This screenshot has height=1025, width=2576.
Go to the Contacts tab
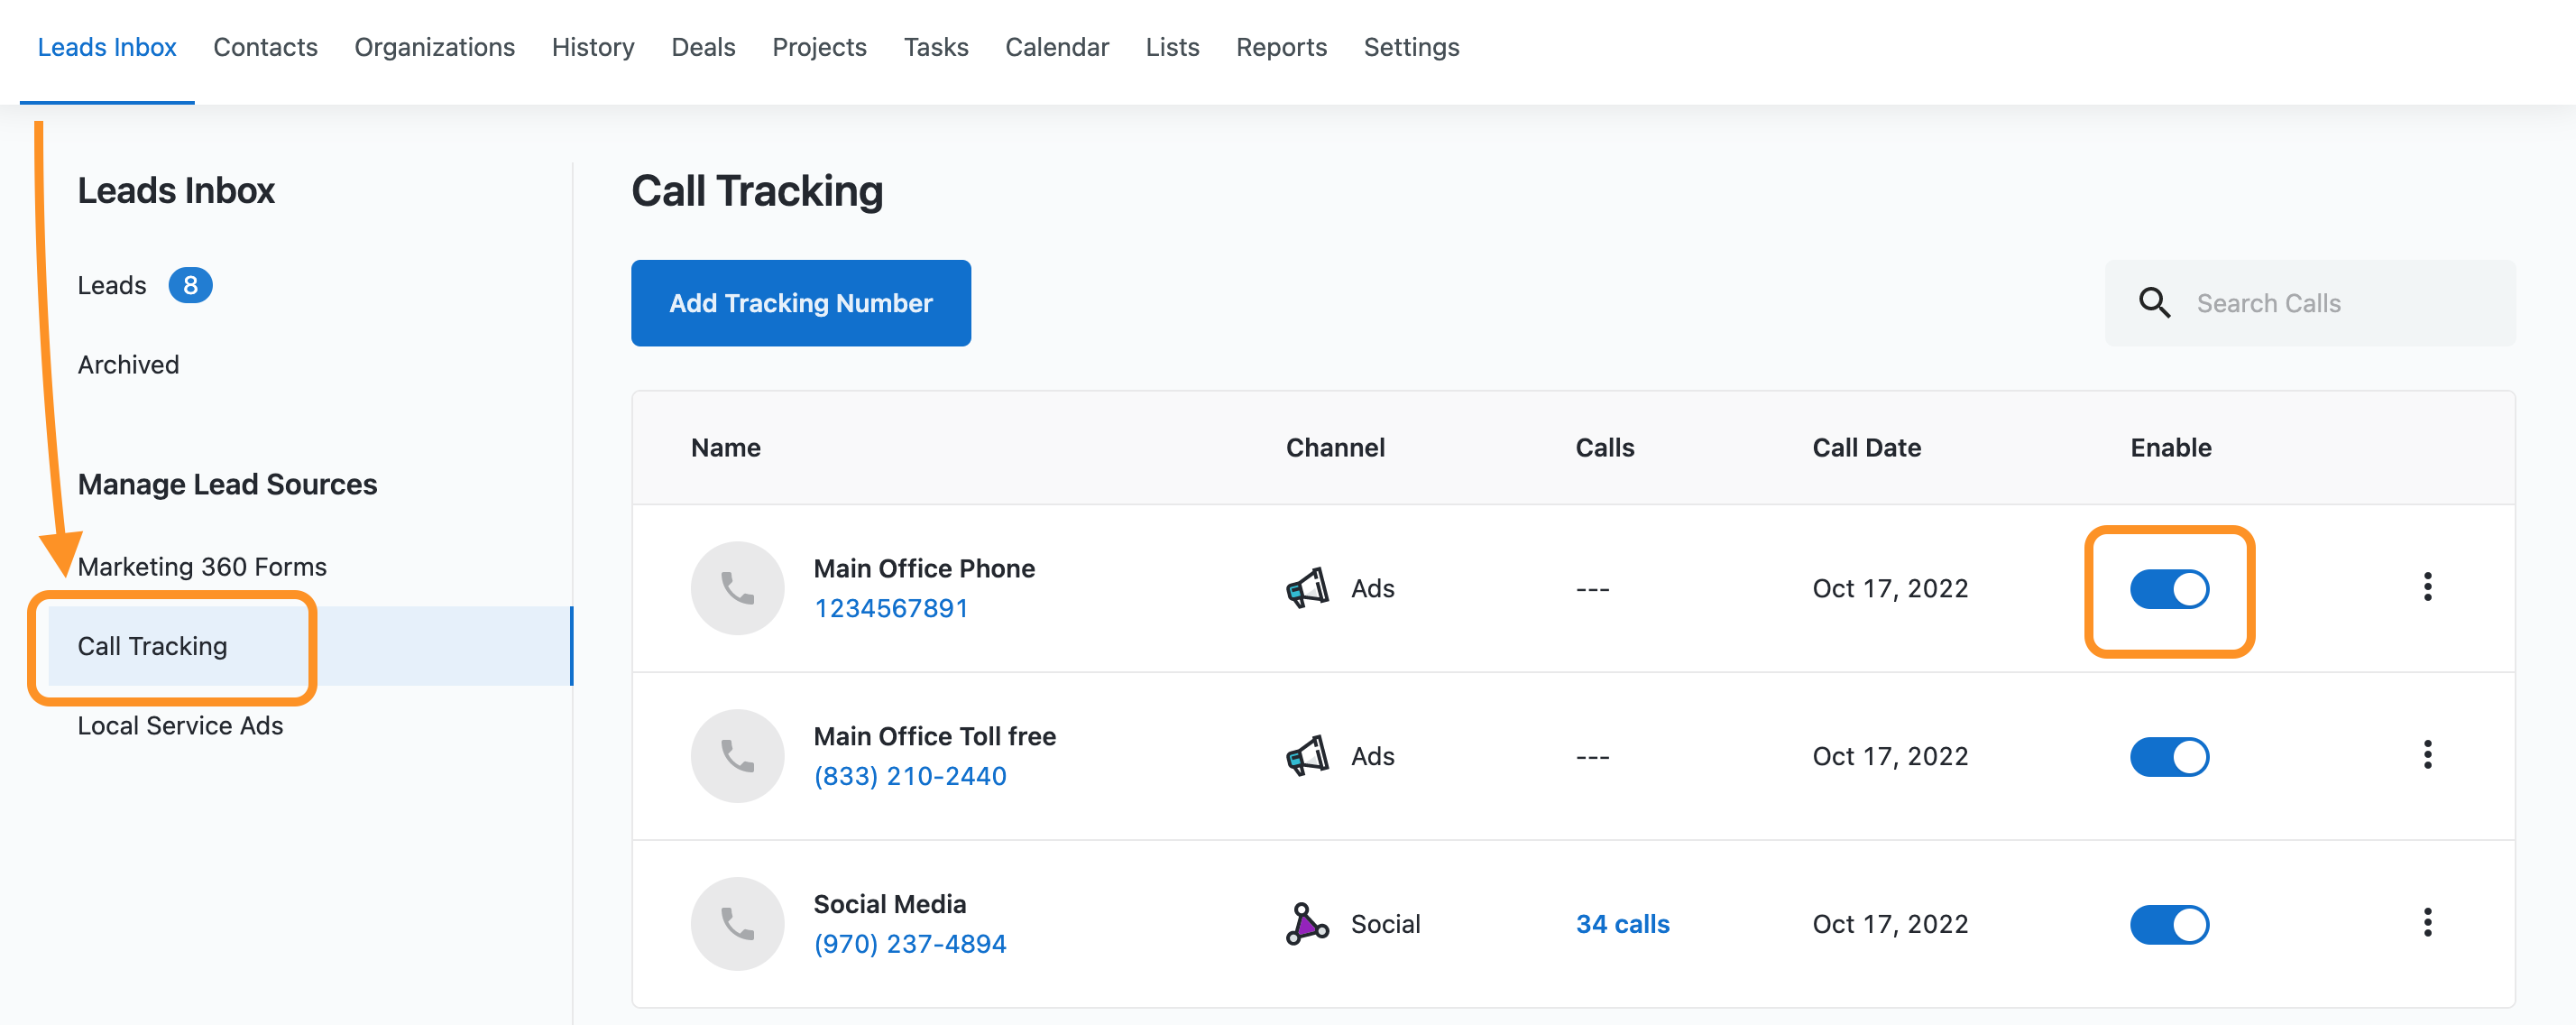tap(265, 47)
